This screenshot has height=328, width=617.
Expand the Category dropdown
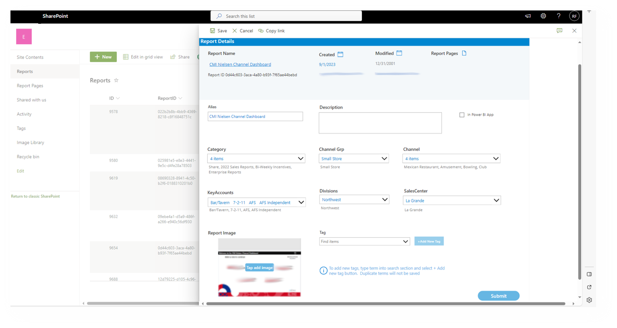[300, 159]
